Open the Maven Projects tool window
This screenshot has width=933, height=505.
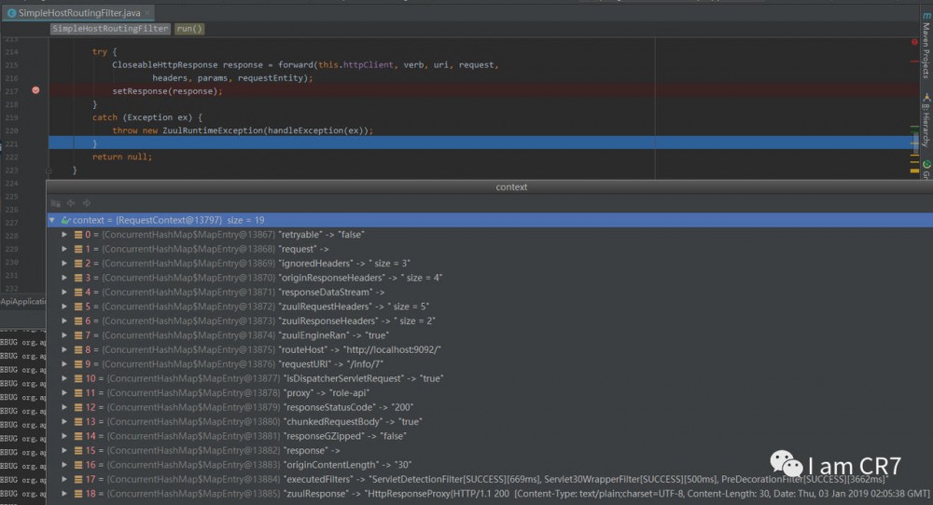(x=926, y=45)
